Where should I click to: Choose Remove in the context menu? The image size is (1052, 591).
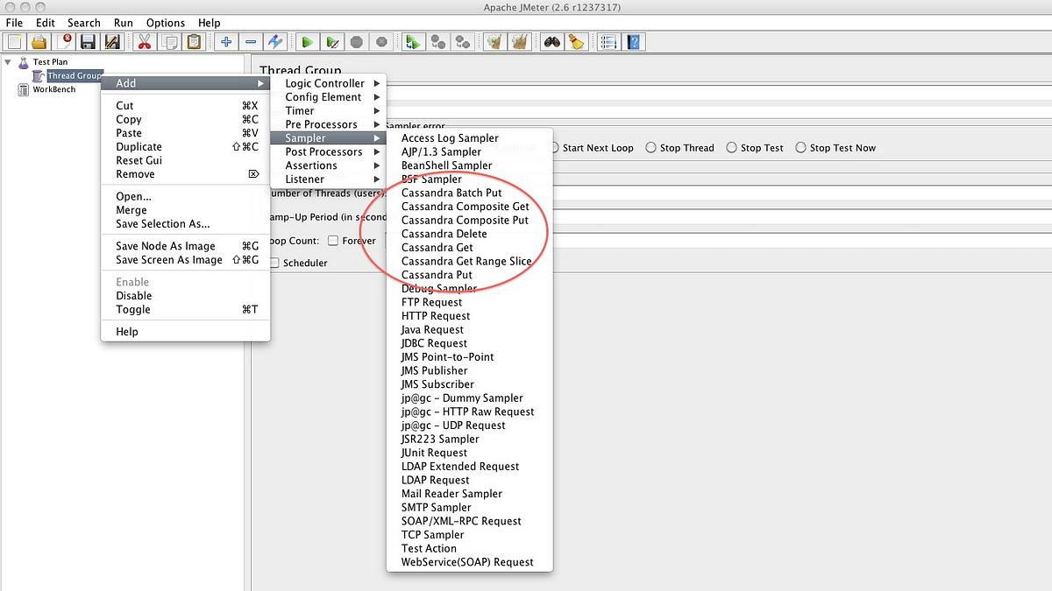(x=186, y=174)
